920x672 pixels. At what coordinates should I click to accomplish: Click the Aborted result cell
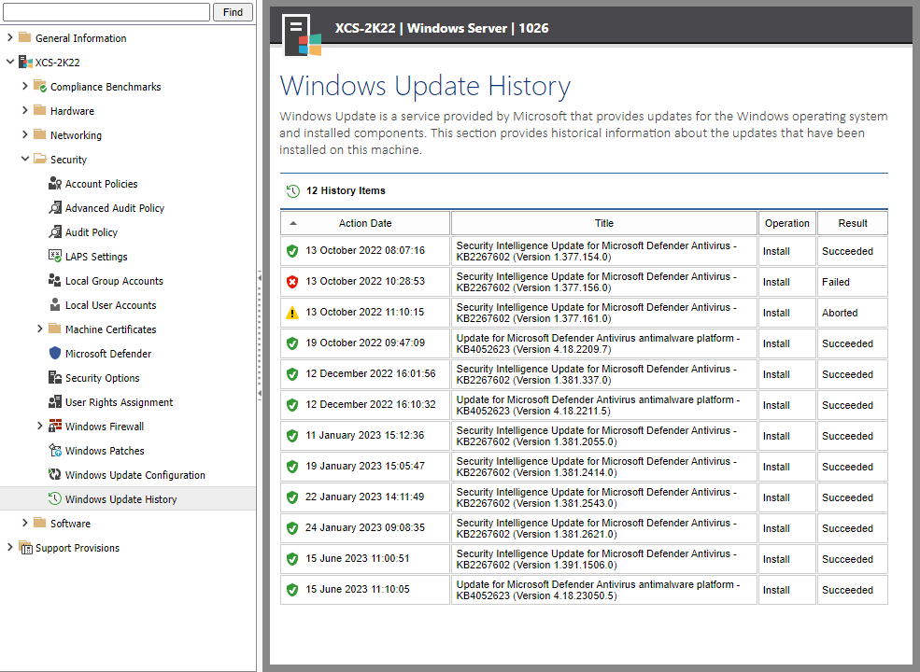[x=853, y=313]
